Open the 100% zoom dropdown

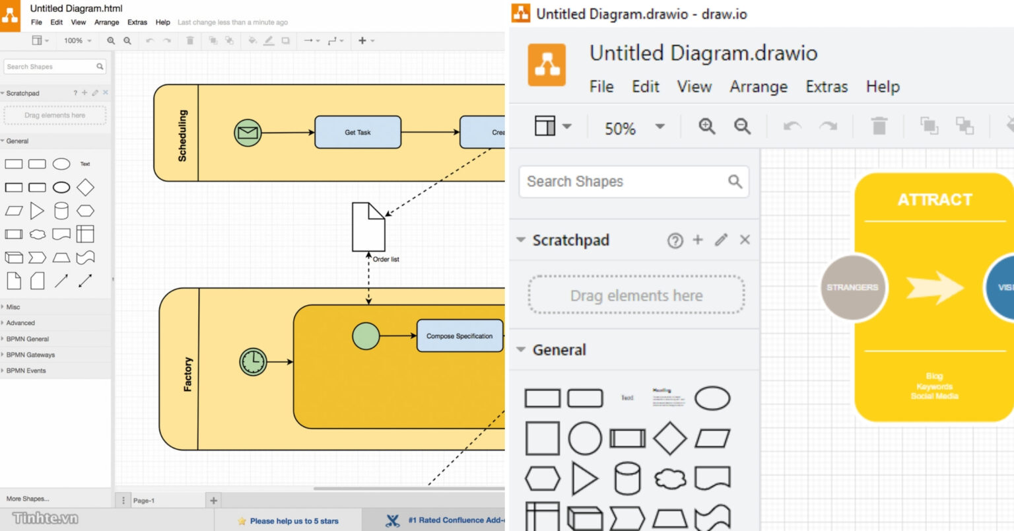77,41
